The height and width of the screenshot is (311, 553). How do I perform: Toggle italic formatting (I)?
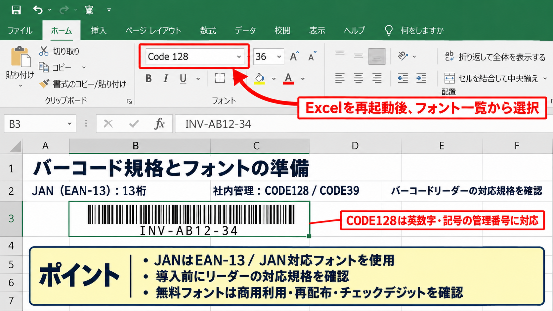click(x=166, y=78)
